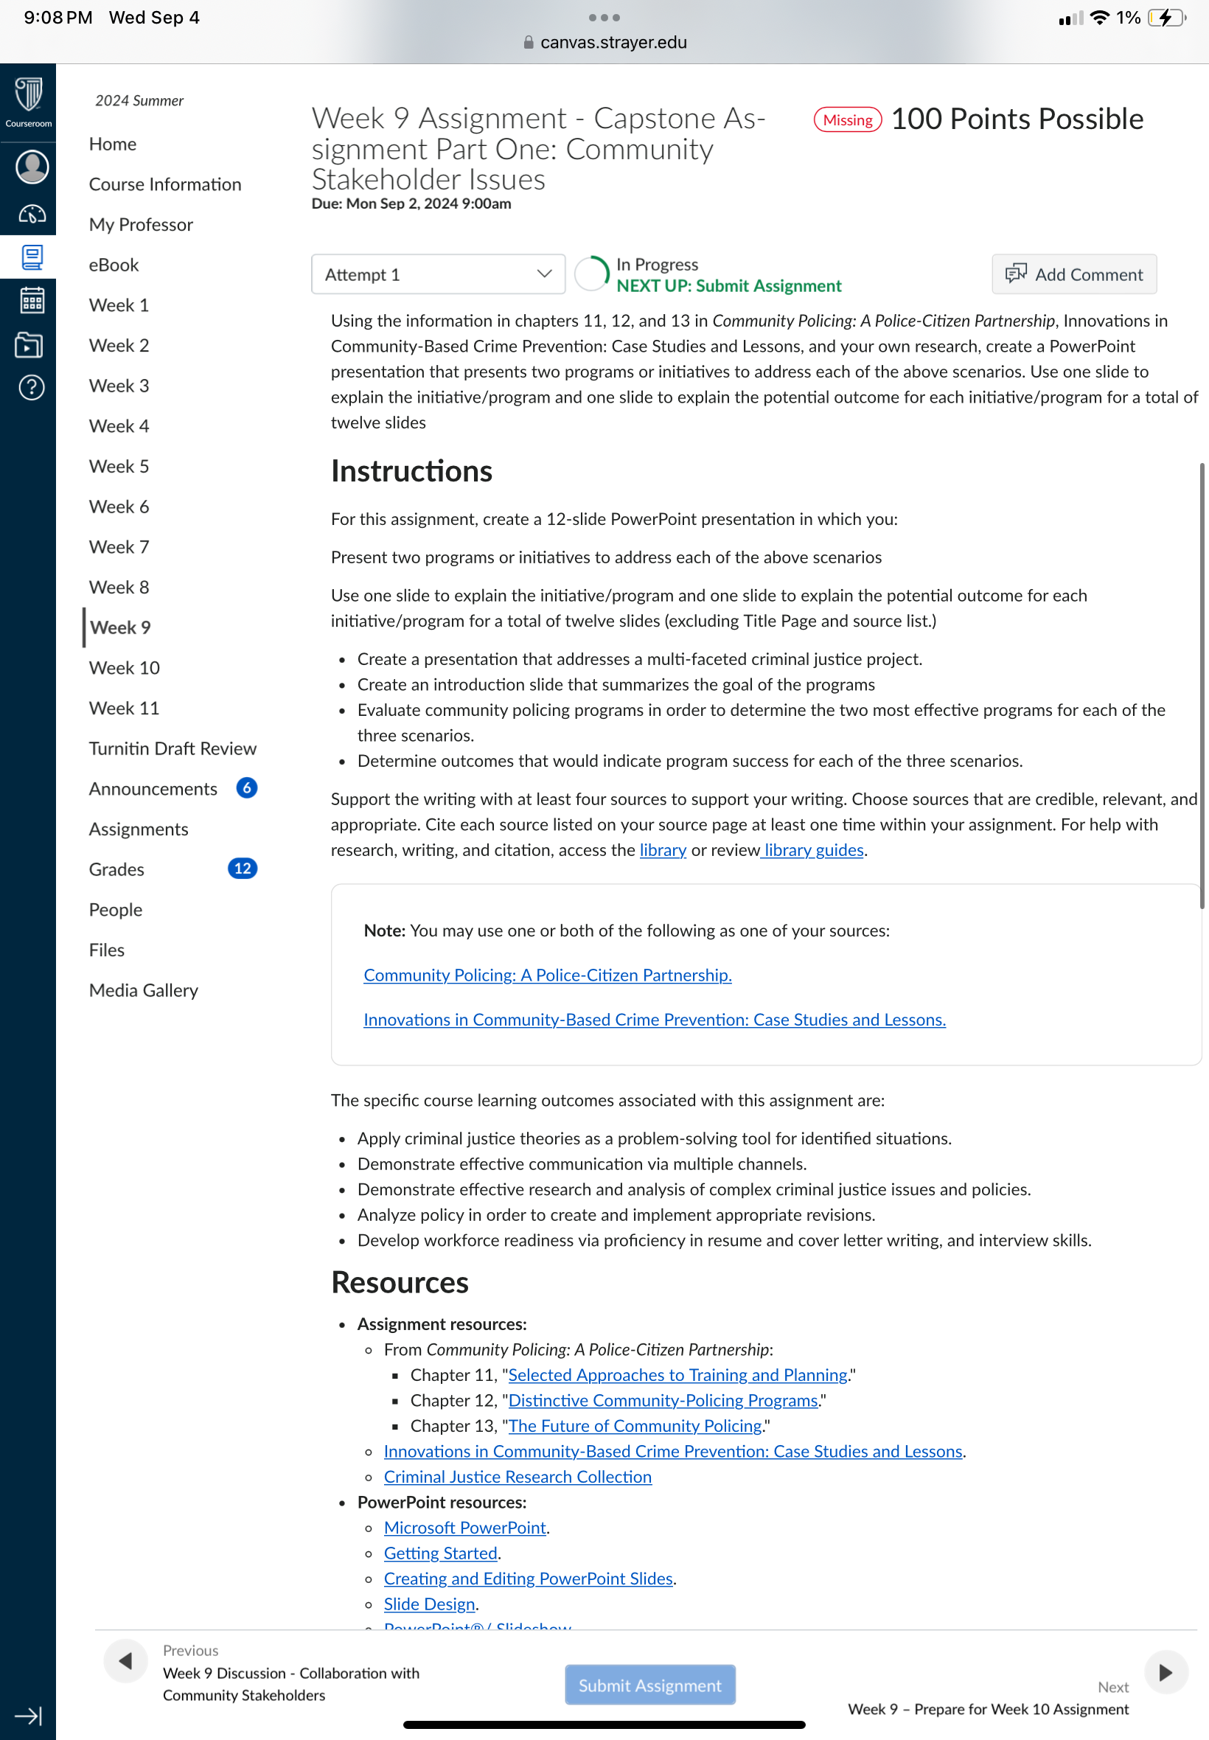Open the Inbox media folder icon
Screen dimensions: 1209x1740
click(30, 344)
